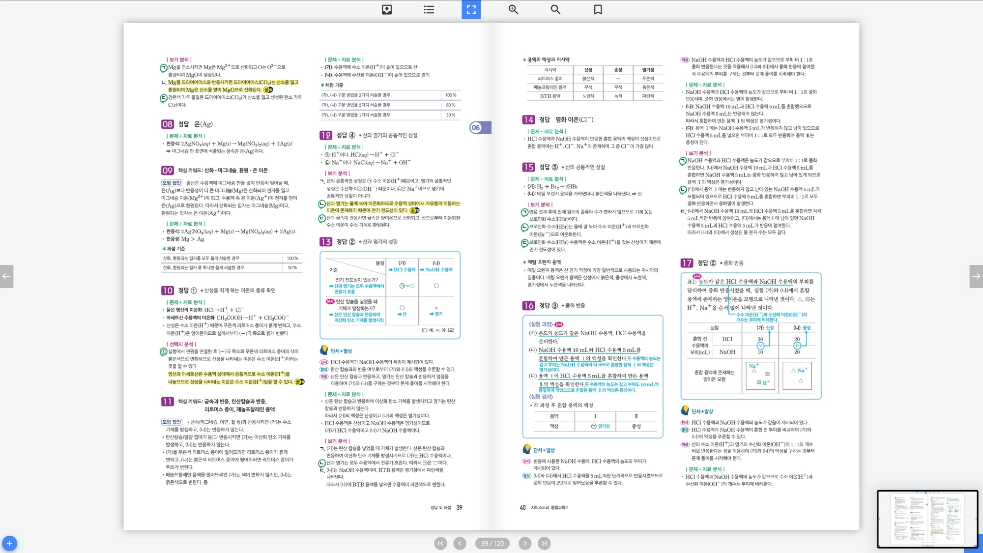The height and width of the screenshot is (553, 983).
Task: Go to next page with right arrow
Action: tap(976, 276)
